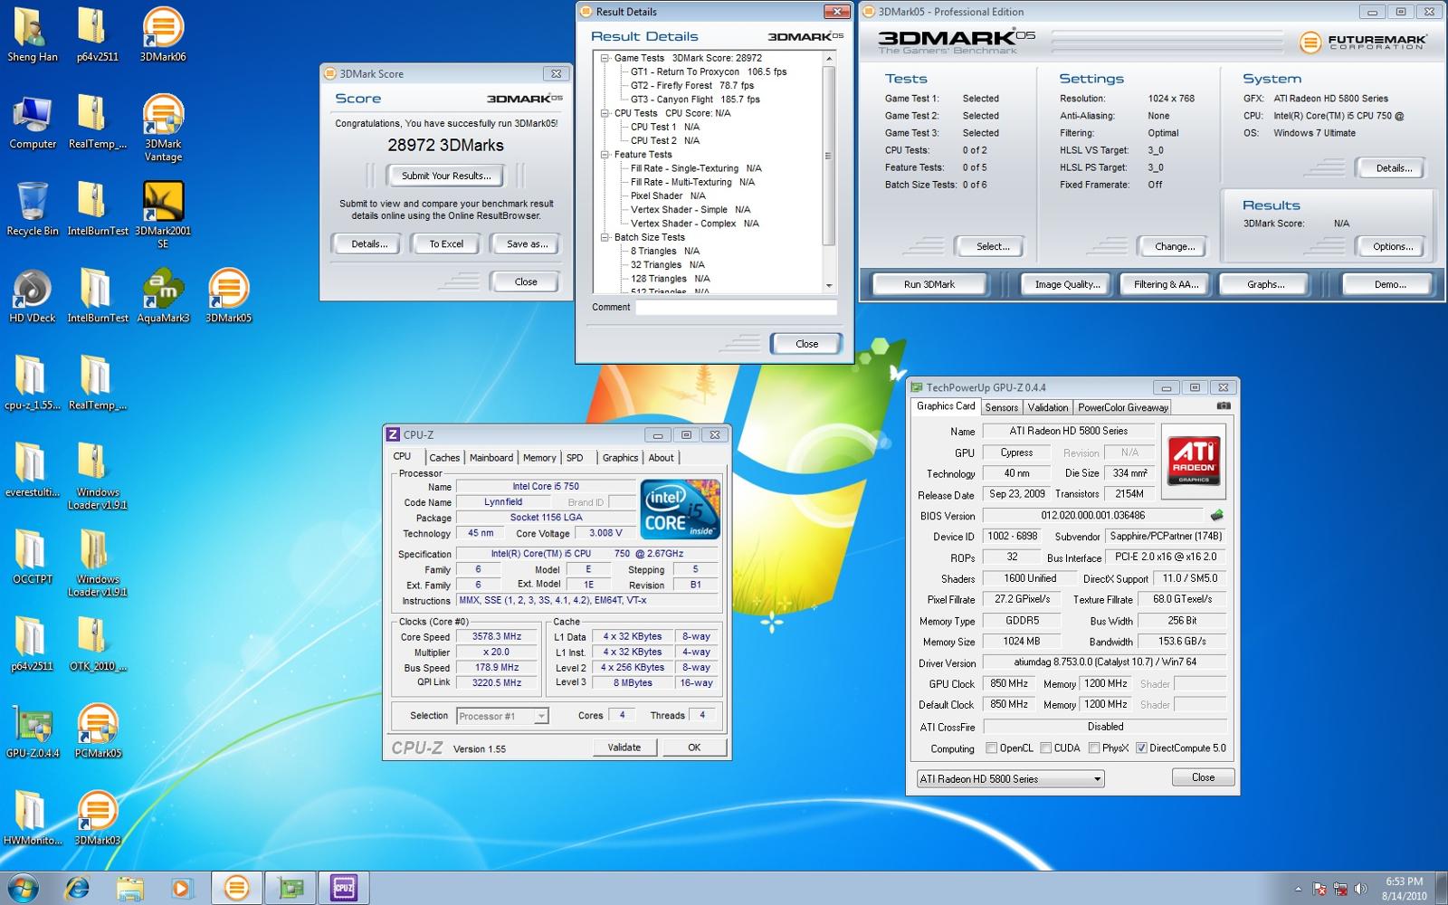
Task: Open the ATI Radeon HD 5800 Series dropdown
Action: pos(1010,778)
